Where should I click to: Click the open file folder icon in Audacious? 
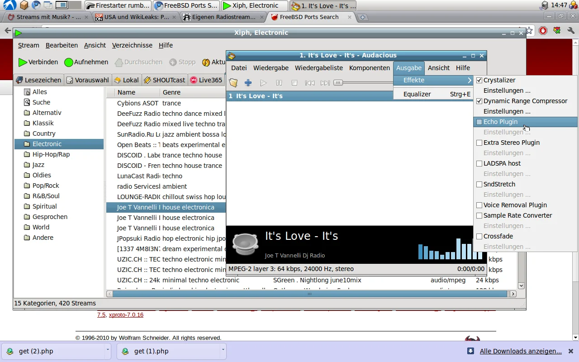[233, 83]
